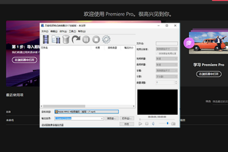
Task: Click the preview playback seek bar
Action: [157, 119]
